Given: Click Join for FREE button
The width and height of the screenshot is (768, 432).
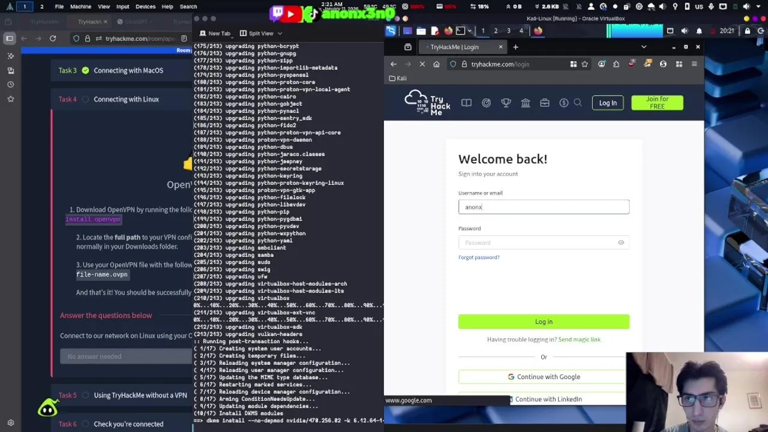Looking at the screenshot, I should 657,103.
